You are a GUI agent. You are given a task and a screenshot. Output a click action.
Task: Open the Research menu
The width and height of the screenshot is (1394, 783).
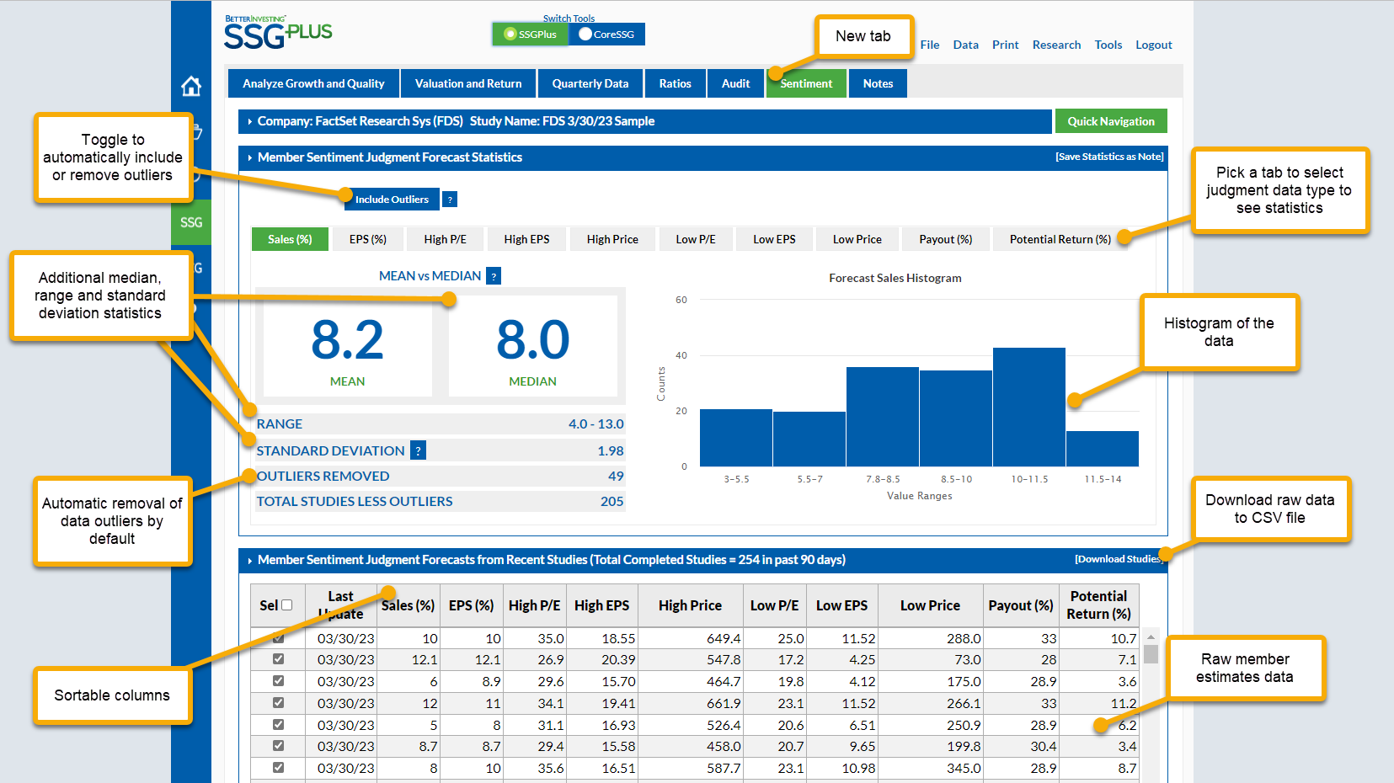pos(1056,45)
